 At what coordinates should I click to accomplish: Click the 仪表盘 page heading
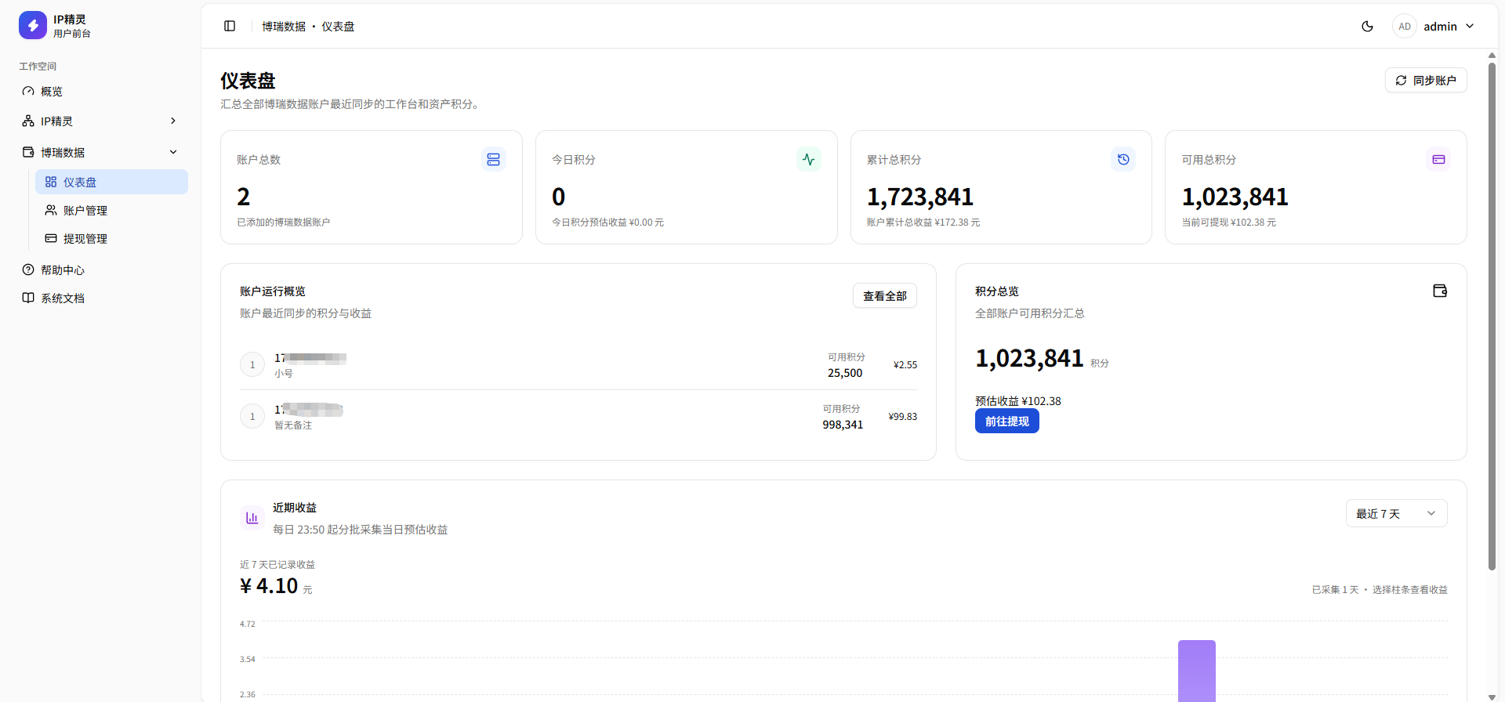tap(248, 81)
